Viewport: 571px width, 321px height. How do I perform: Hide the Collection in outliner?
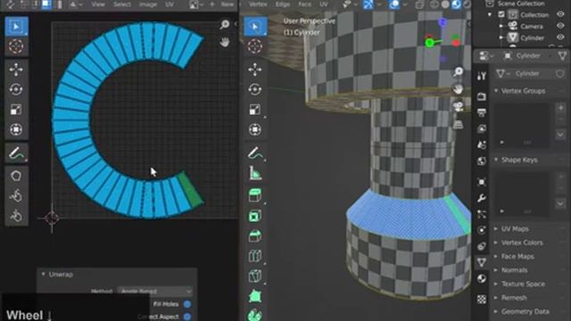pyautogui.click(x=560, y=14)
